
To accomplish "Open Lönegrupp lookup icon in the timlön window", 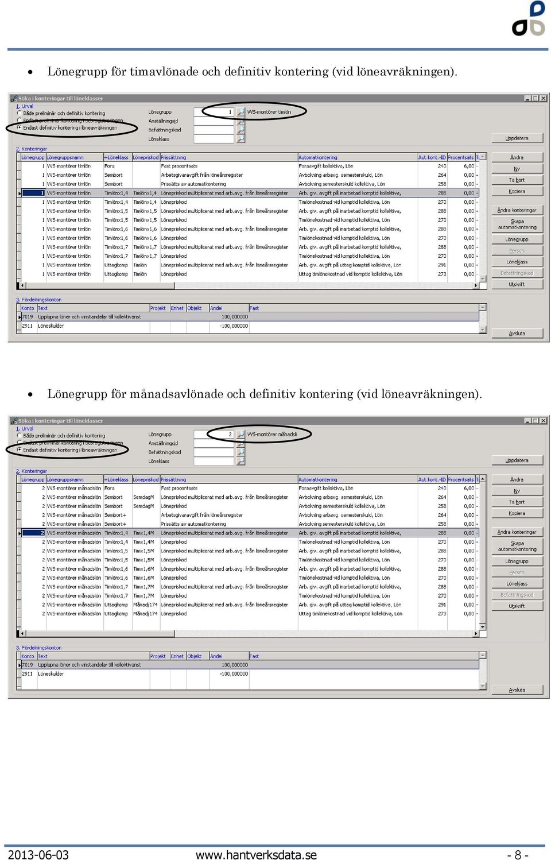I will point(240,112).
